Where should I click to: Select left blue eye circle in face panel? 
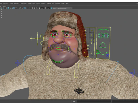tap(100, 35)
